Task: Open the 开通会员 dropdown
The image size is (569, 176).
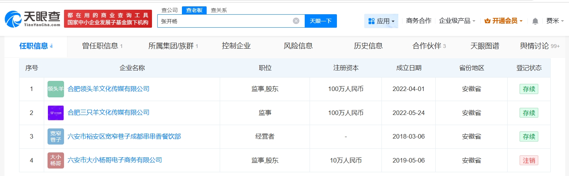Action: [503, 21]
